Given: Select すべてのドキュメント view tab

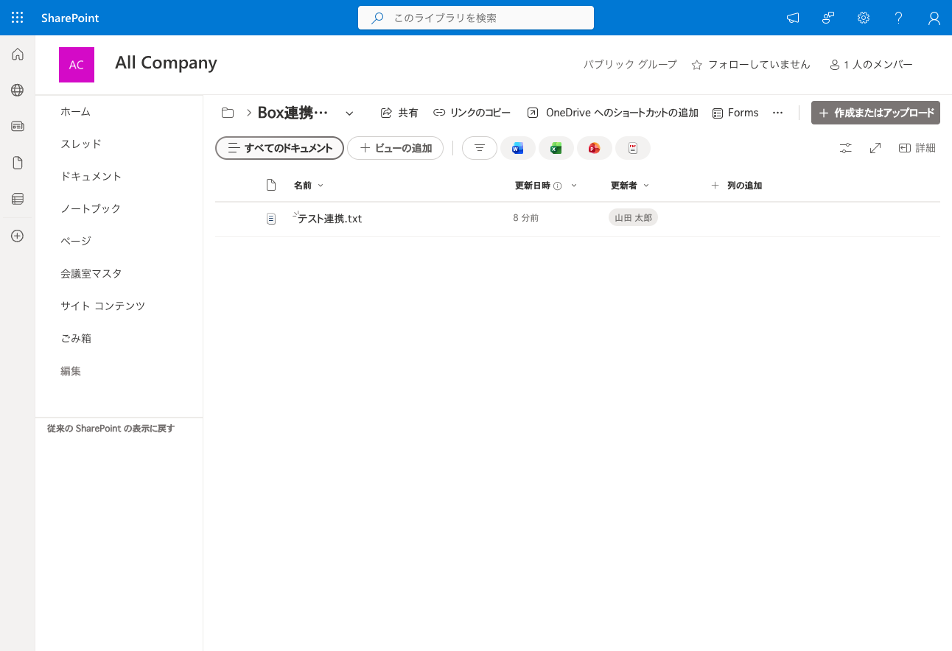Looking at the screenshot, I should 279,148.
